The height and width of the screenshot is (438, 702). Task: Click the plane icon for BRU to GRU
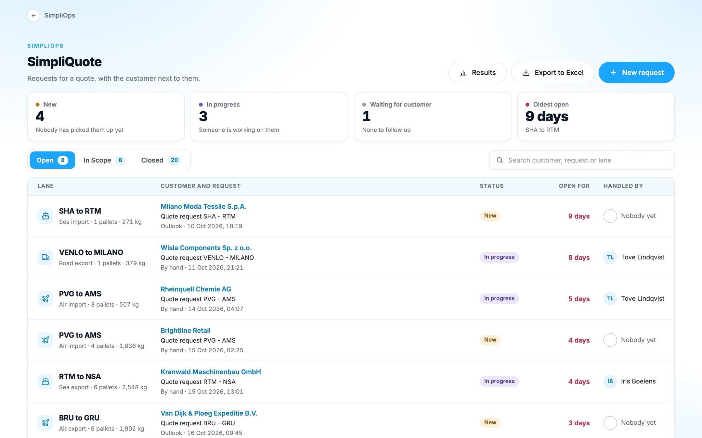tap(45, 423)
